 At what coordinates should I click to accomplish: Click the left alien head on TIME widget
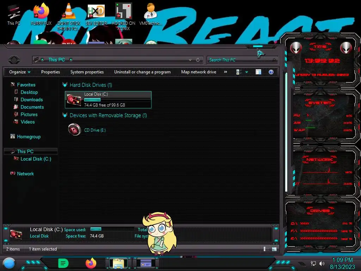tap(296, 48)
